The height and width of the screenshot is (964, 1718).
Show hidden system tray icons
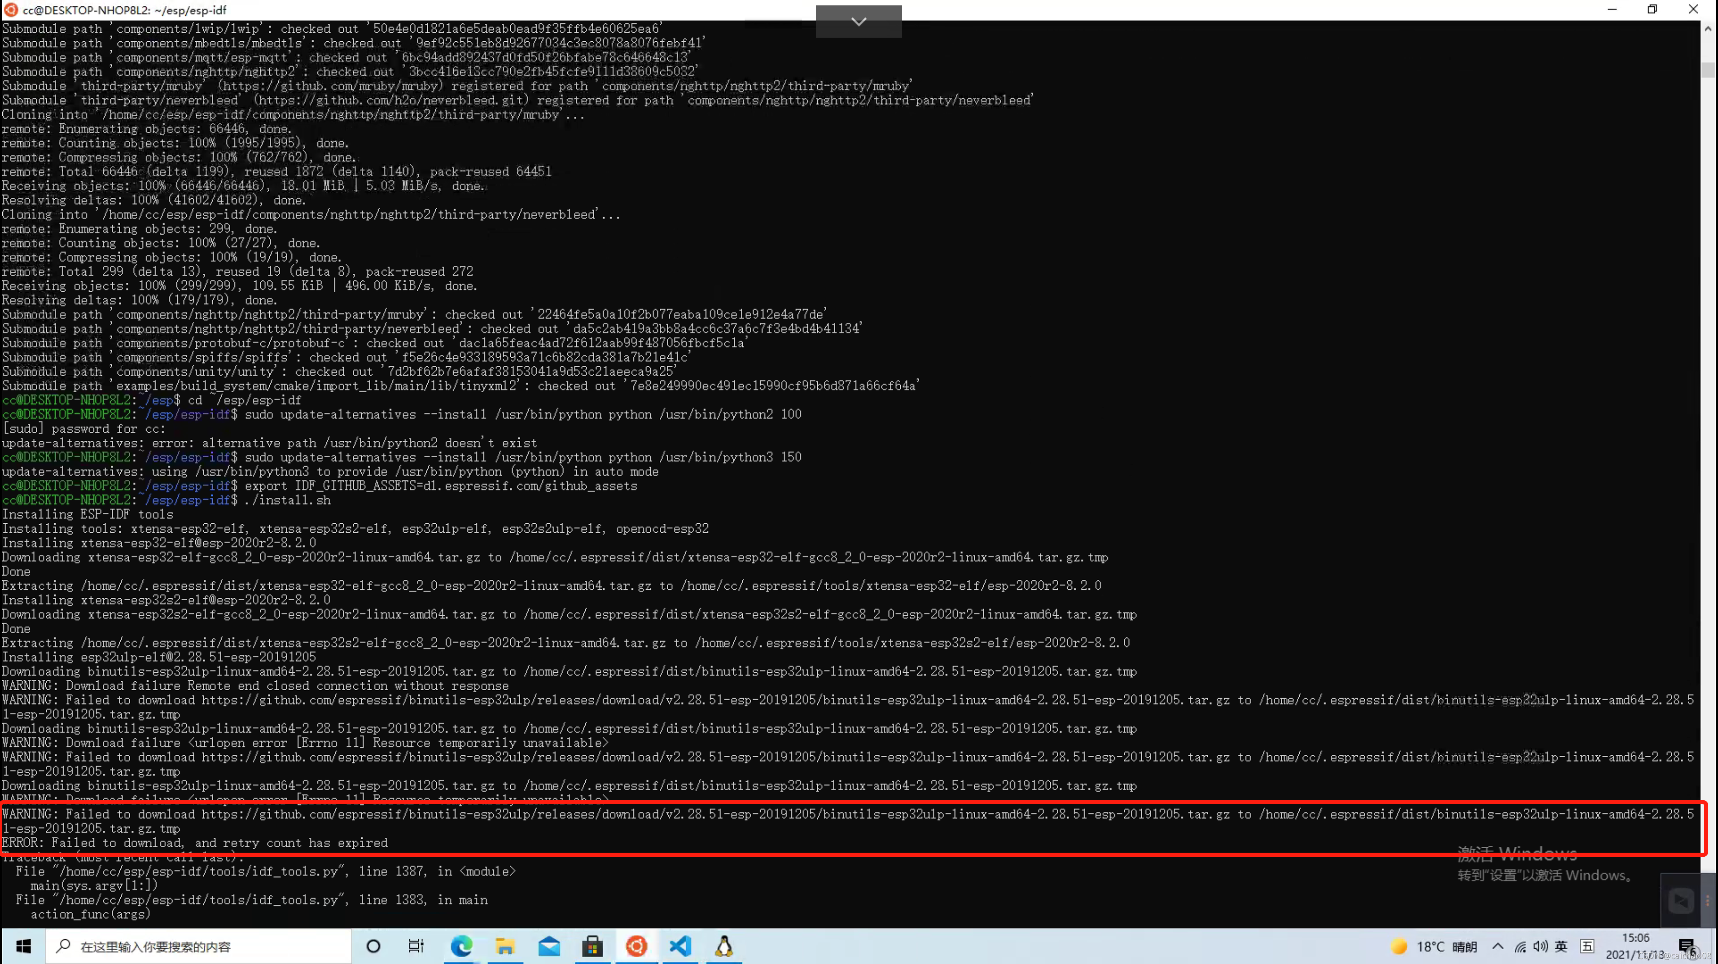tap(1498, 946)
